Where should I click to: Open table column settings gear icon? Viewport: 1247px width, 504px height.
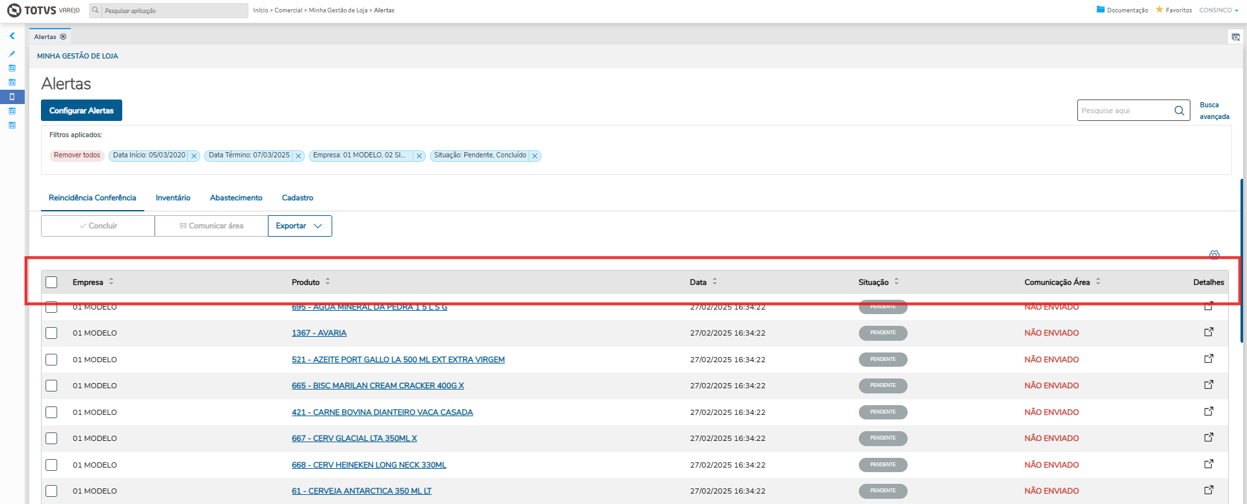coord(1214,254)
